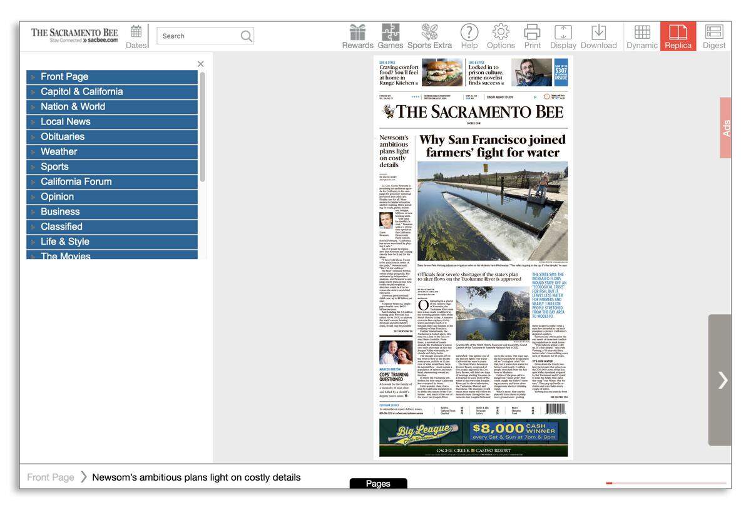Expand the Obituaries arrow
Viewport: 751px width, 510px height.
[x=33, y=137]
